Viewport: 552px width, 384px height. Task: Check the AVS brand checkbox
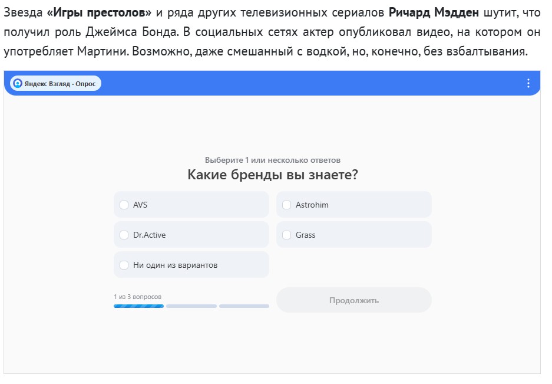[x=124, y=205]
